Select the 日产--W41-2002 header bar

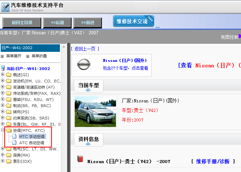(x=30, y=48)
